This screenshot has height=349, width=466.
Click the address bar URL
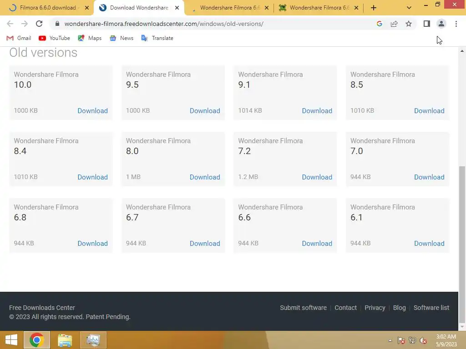164,24
